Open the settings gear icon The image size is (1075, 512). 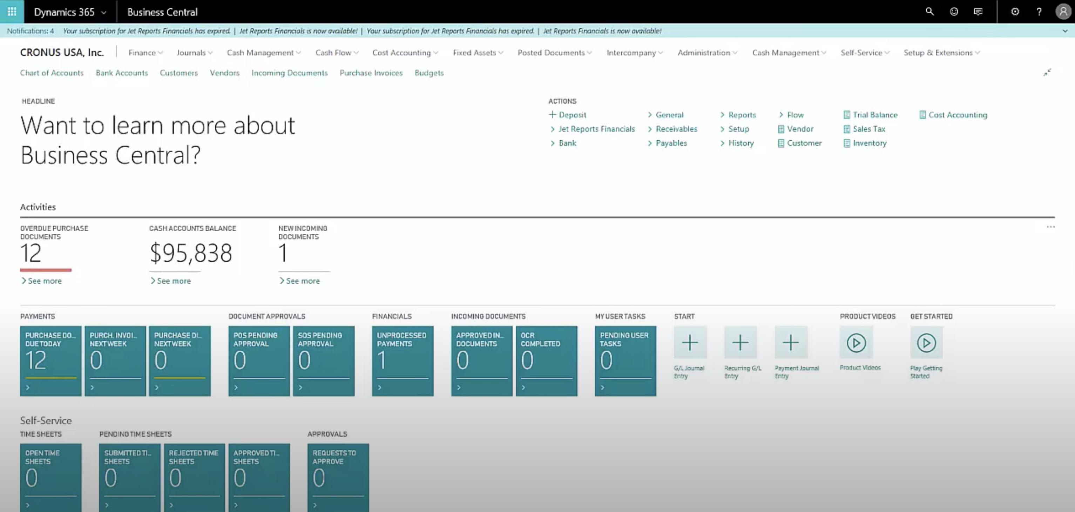(x=1015, y=12)
